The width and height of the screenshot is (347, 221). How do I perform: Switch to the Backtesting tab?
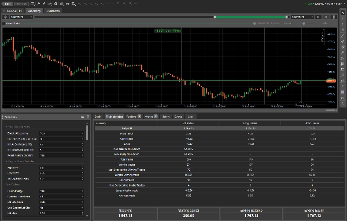point(34,11)
